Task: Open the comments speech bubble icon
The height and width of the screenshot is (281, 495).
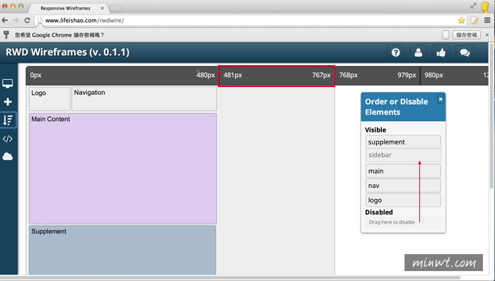Action: point(465,52)
